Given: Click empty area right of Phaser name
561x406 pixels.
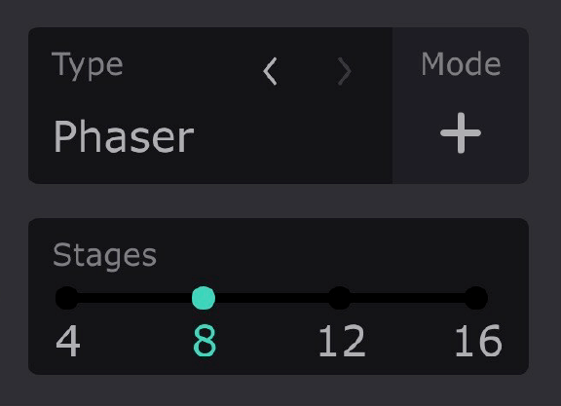Looking at the screenshot, I should (x=291, y=137).
